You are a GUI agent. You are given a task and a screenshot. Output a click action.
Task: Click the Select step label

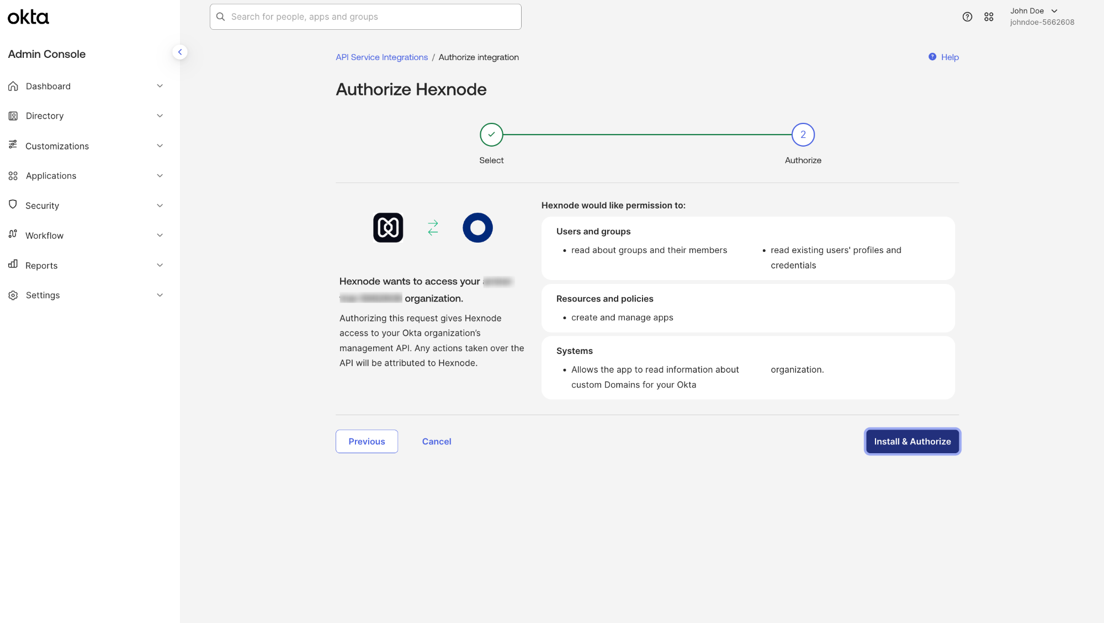click(x=491, y=160)
